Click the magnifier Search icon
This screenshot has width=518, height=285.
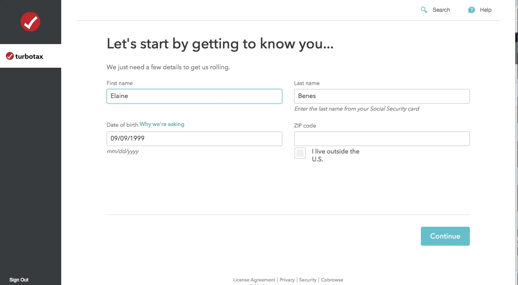424,10
